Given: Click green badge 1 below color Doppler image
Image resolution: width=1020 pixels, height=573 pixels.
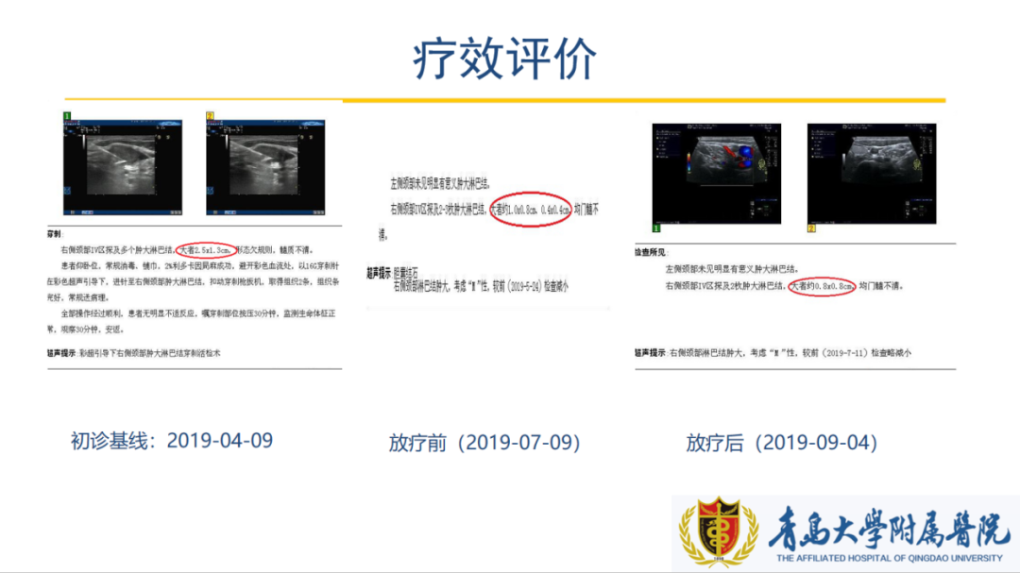Looking at the screenshot, I should (x=655, y=228).
